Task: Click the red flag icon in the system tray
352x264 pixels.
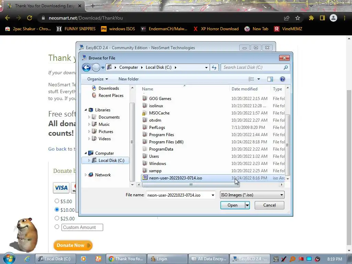Action: [x=301, y=259]
